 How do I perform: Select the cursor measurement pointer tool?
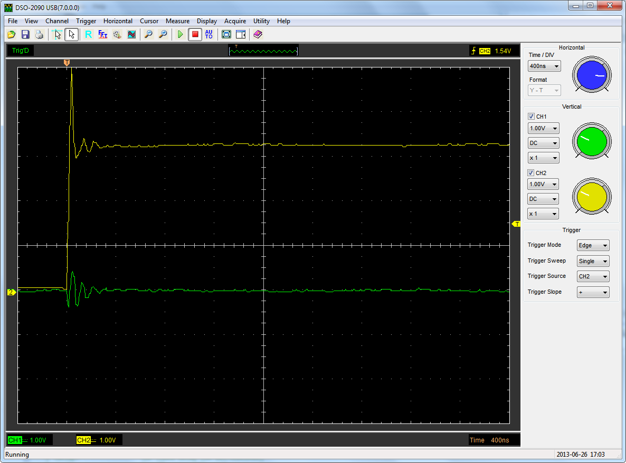pyautogui.click(x=57, y=35)
